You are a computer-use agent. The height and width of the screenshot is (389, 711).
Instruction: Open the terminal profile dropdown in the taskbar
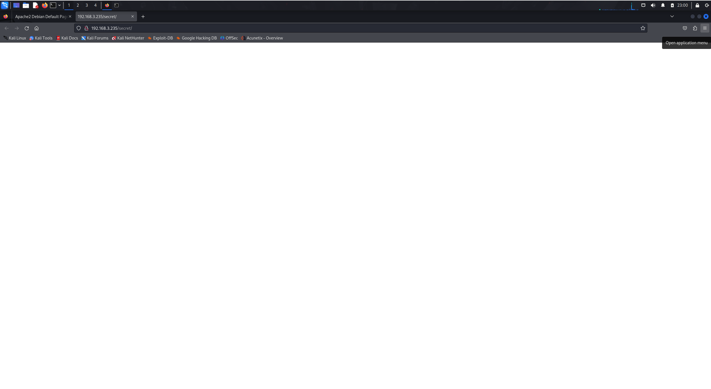59,5
